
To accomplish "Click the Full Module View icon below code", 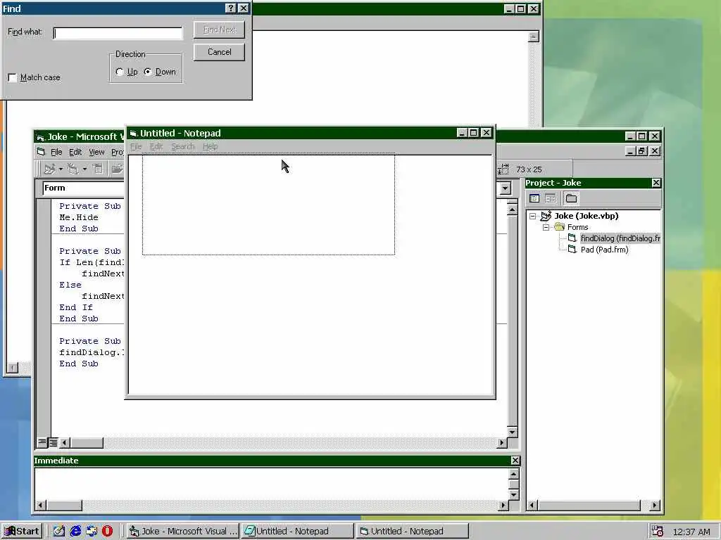I will pyautogui.click(x=53, y=442).
